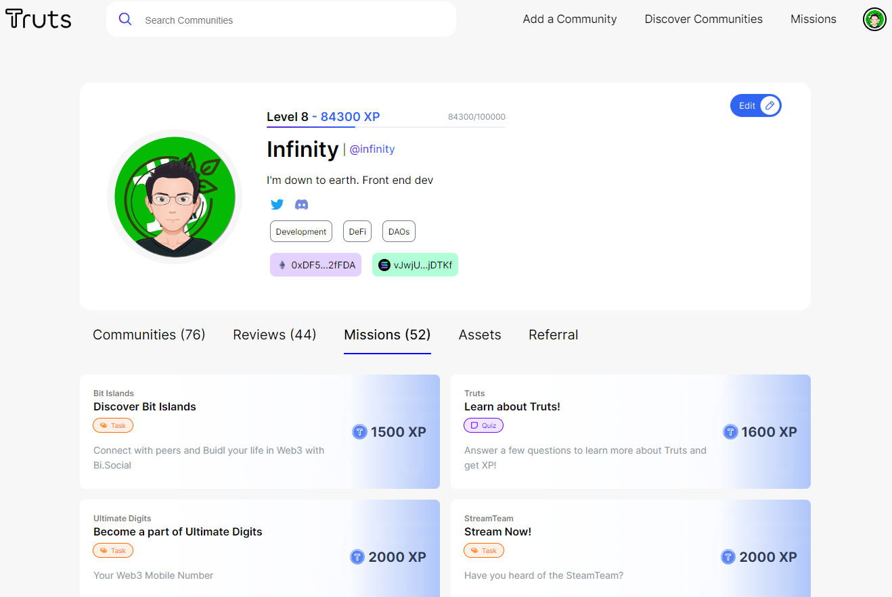Switch to the Reviews (44) tab

275,335
